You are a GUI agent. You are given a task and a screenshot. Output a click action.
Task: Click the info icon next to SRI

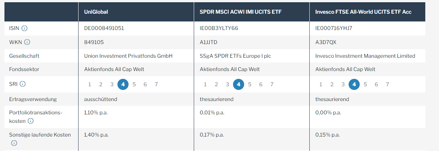tap(23, 84)
